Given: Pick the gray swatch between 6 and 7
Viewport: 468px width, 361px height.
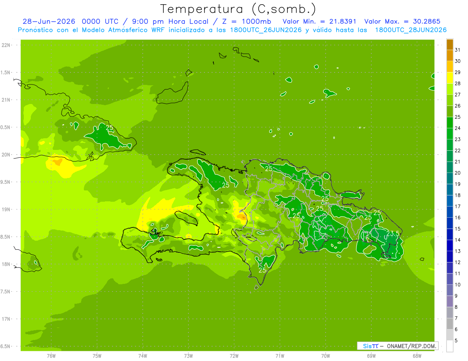Looking at the screenshot, I should point(450,324).
